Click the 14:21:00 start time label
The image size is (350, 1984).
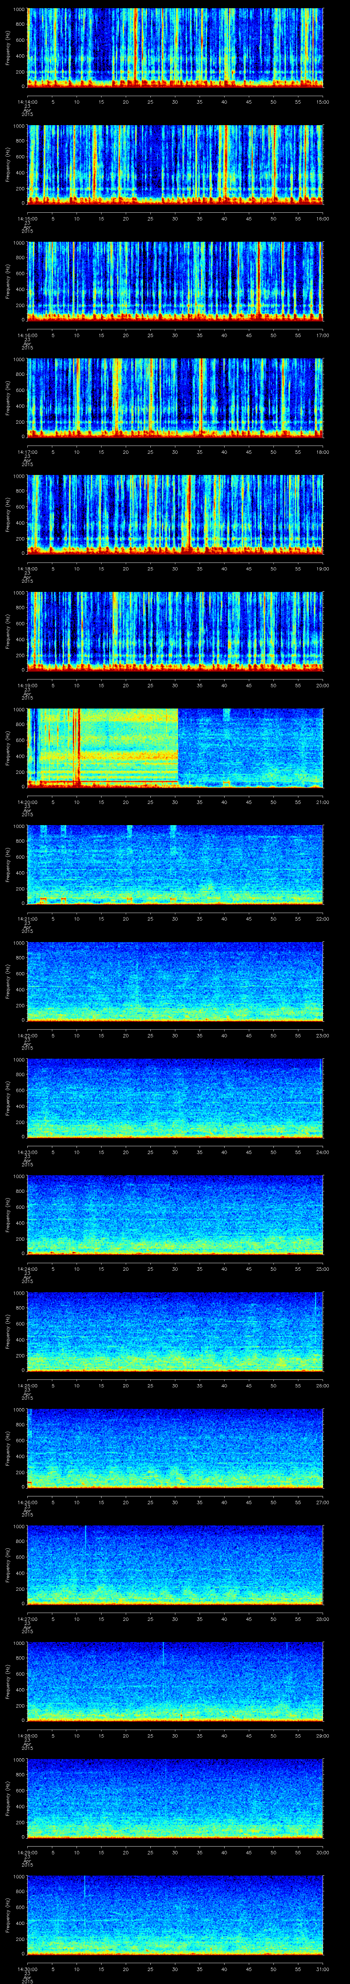pyautogui.click(x=27, y=919)
